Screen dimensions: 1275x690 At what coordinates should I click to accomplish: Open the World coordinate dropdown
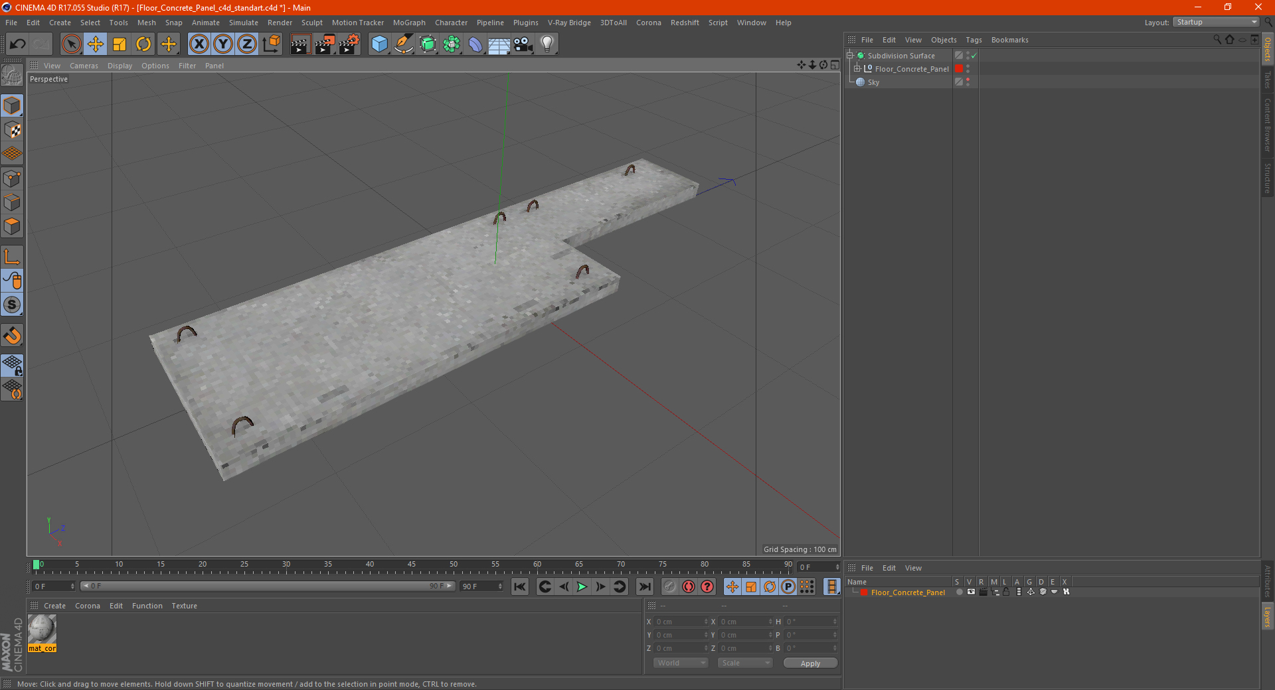coord(681,663)
